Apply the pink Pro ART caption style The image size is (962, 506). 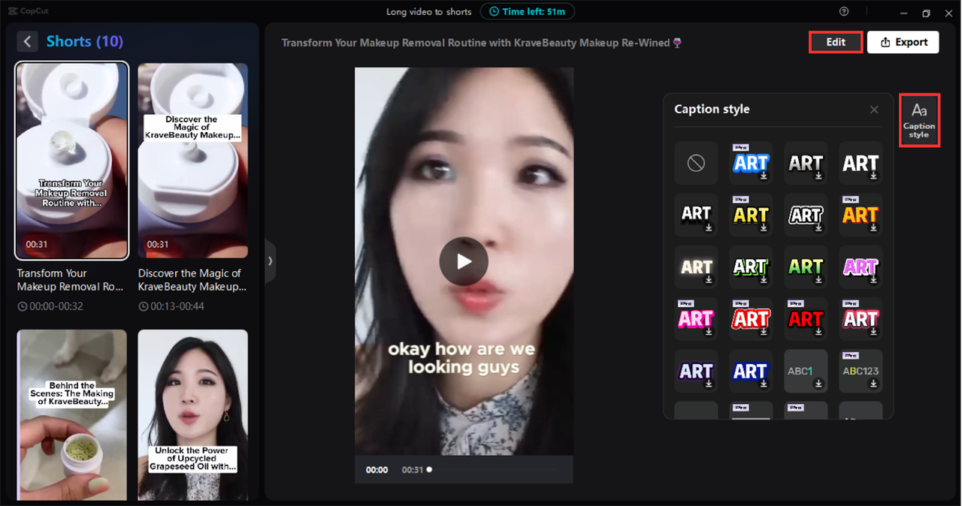pyautogui.click(x=696, y=318)
